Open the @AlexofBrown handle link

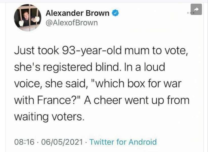click(x=72, y=23)
